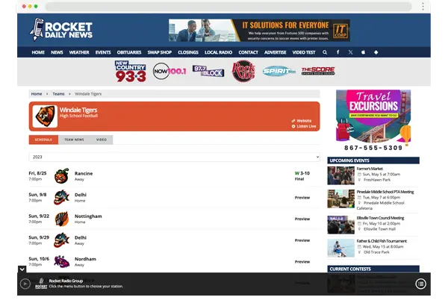
Task: Collapse the player bar with chevron
Action: pos(22,269)
